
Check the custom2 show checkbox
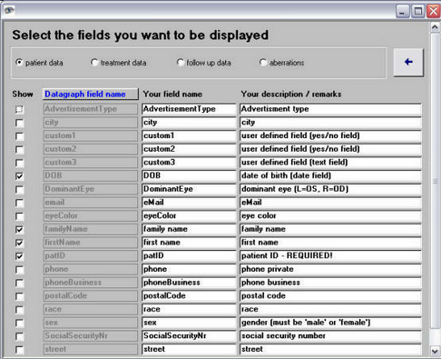pos(19,149)
